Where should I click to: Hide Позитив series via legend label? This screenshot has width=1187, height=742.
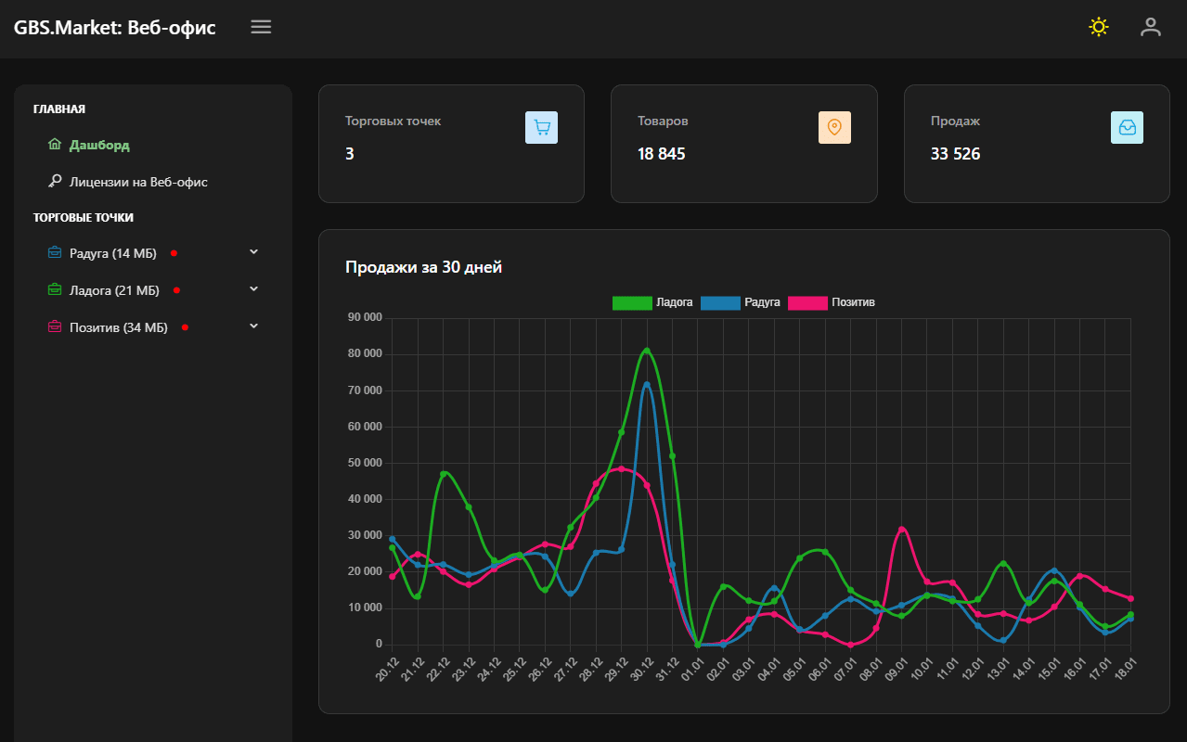[x=853, y=302]
